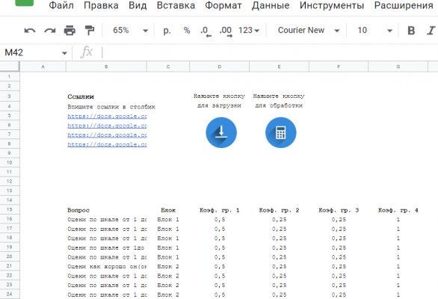Open the 65% zoom dropdown
Screen dimensions: 438x299
pyautogui.click(x=131, y=30)
